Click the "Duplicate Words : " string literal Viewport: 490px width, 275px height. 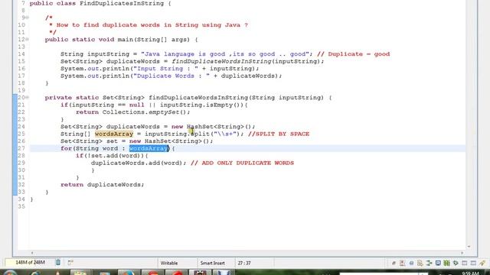click(171, 76)
